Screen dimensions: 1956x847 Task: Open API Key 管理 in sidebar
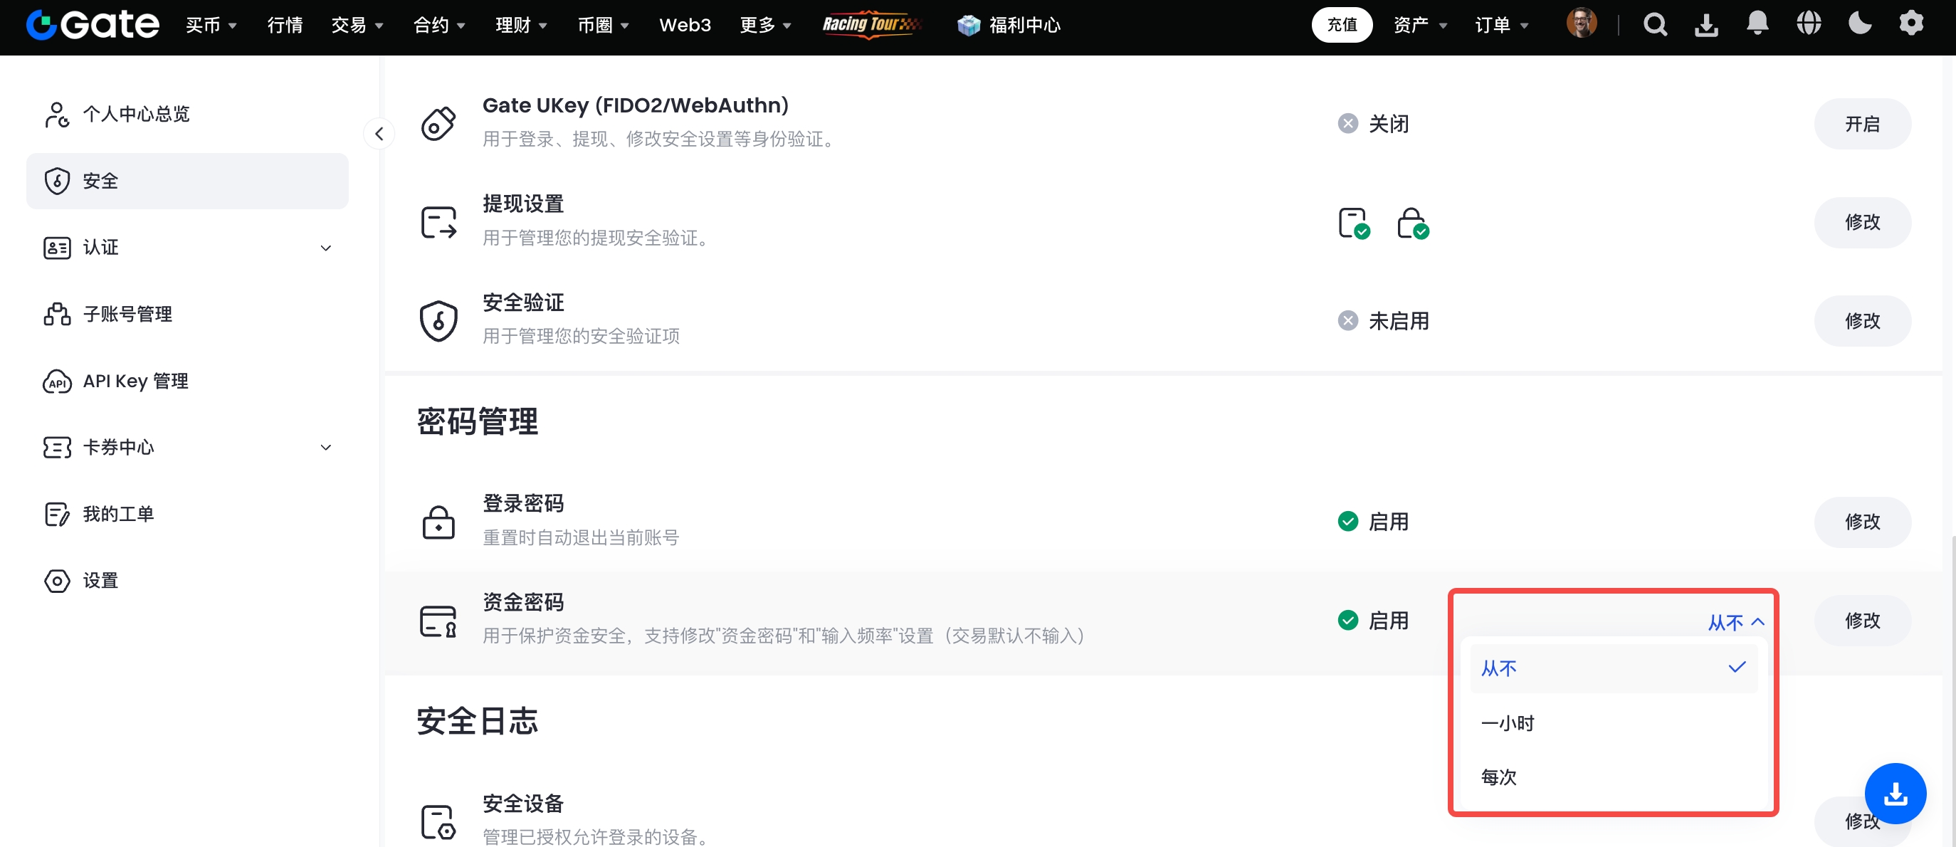(136, 381)
